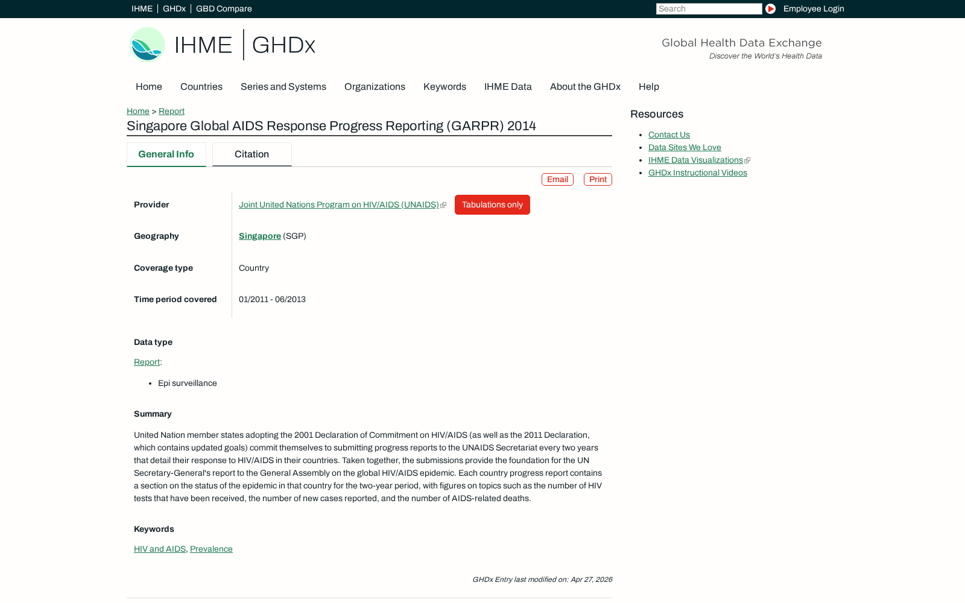This screenshot has width=965, height=603.
Task: Click the (SGP) country code text
Action: (x=294, y=236)
